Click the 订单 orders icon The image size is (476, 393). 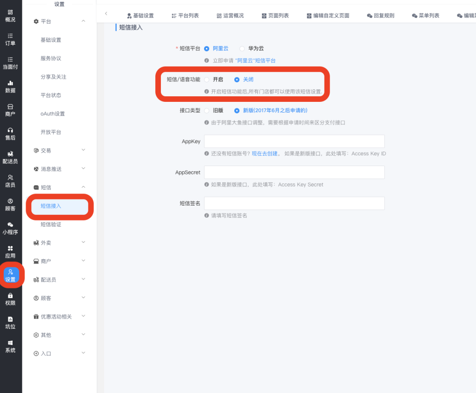pos(10,36)
